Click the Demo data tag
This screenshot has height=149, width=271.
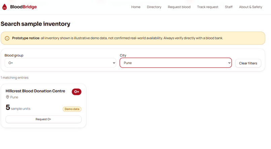tap(72, 109)
